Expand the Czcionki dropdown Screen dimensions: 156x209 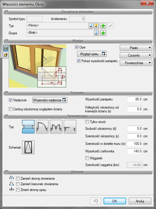point(136,55)
